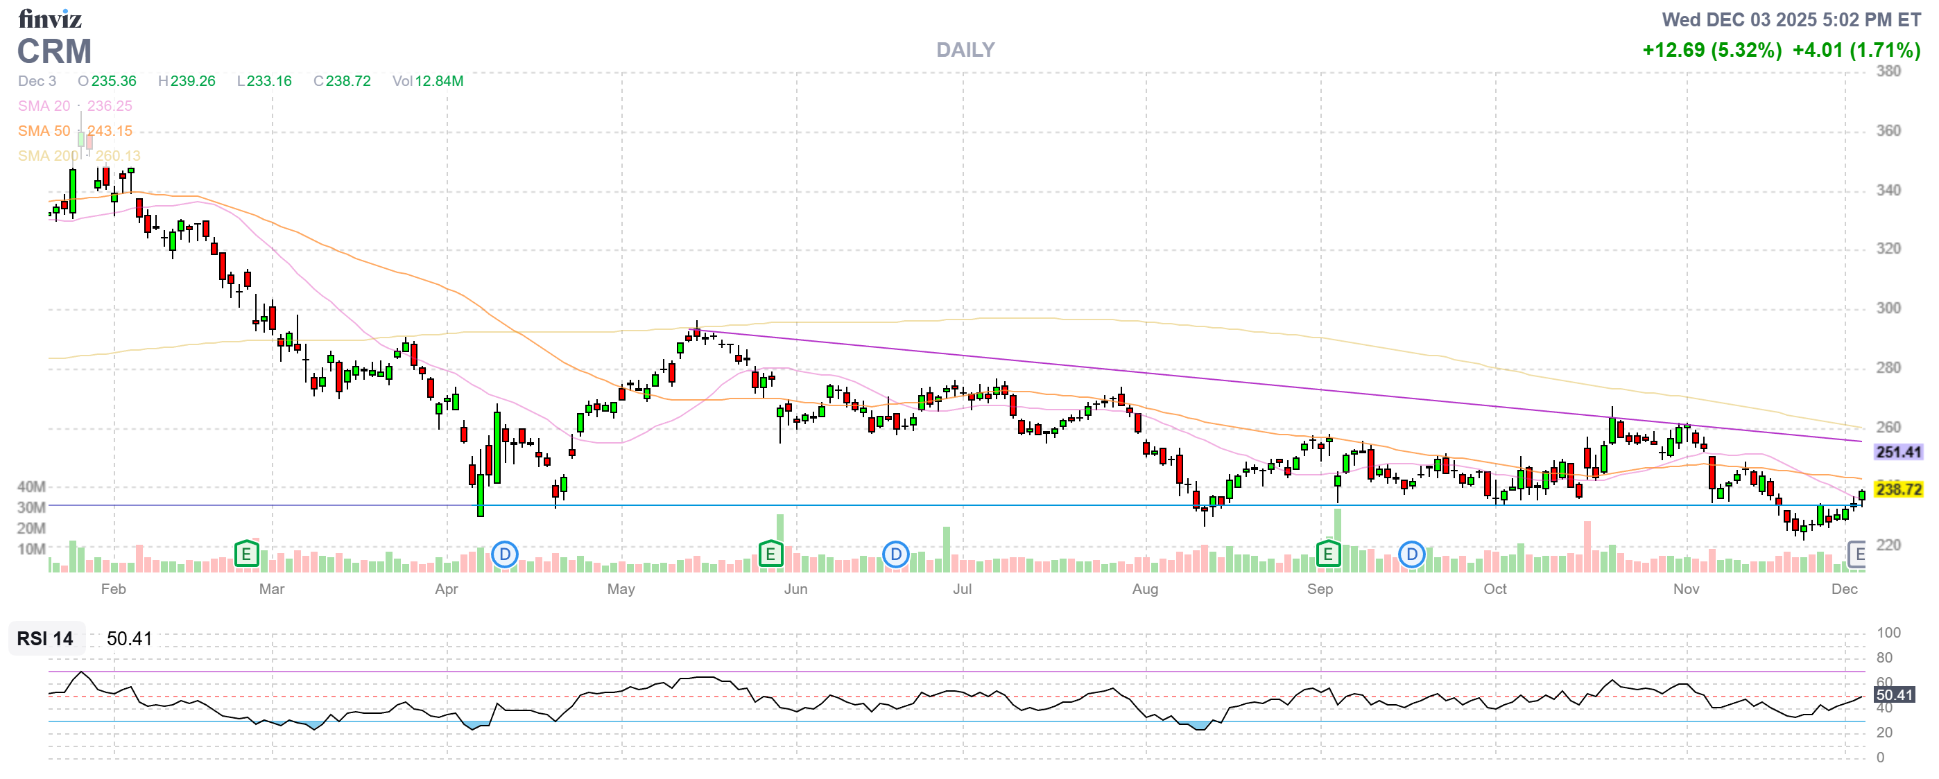The width and height of the screenshot is (1939, 779).
Task: Click the yellow 238.72 current price tag
Action: 1898,489
